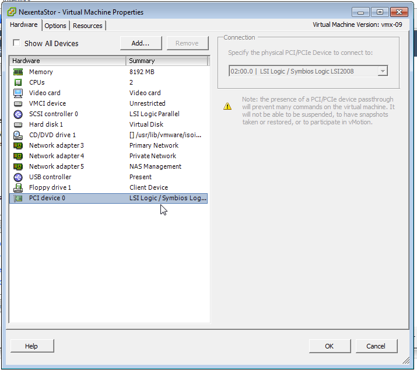The image size is (417, 373).
Task: Click the USB controller icon
Action: 18,177
